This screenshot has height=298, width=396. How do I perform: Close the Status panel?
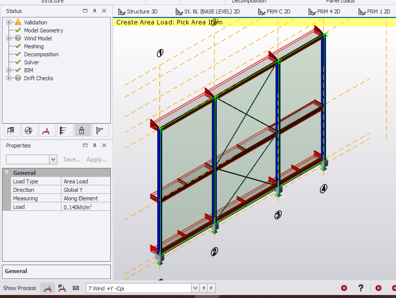click(x=104, y=11)
